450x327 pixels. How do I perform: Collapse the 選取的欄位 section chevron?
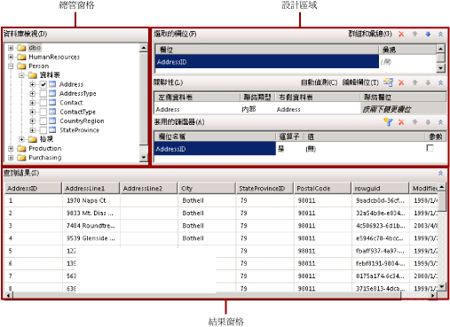[440, 34]
